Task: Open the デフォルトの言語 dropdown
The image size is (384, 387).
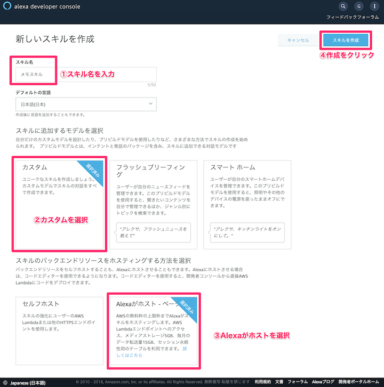Action: [86, 104]
